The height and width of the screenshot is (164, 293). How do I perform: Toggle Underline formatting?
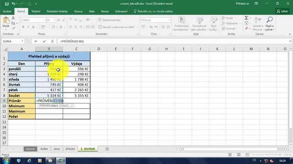pyautogui.click(x=33, y=27)
